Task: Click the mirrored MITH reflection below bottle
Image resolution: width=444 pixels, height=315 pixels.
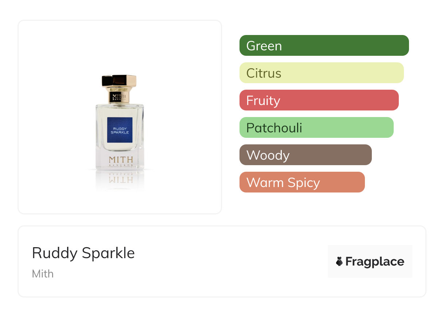Action: [120, 179]
